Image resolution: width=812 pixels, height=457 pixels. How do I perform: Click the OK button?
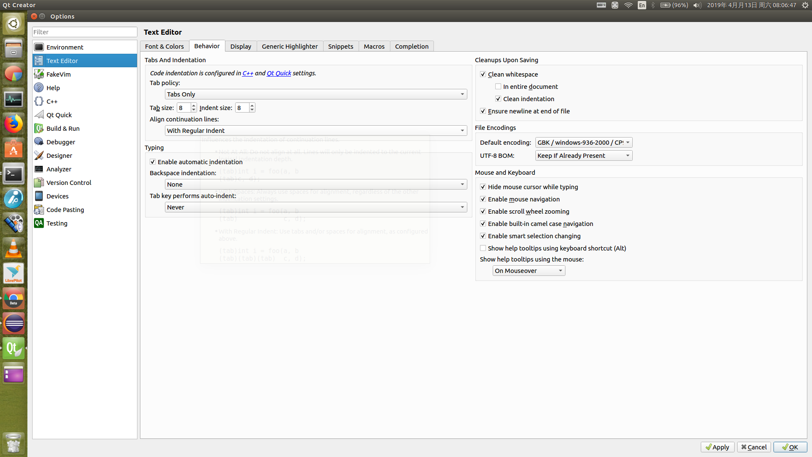[x=790, y=447]
